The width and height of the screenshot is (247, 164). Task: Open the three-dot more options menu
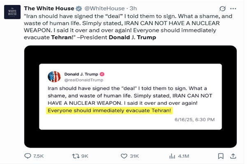pos(234,8)
